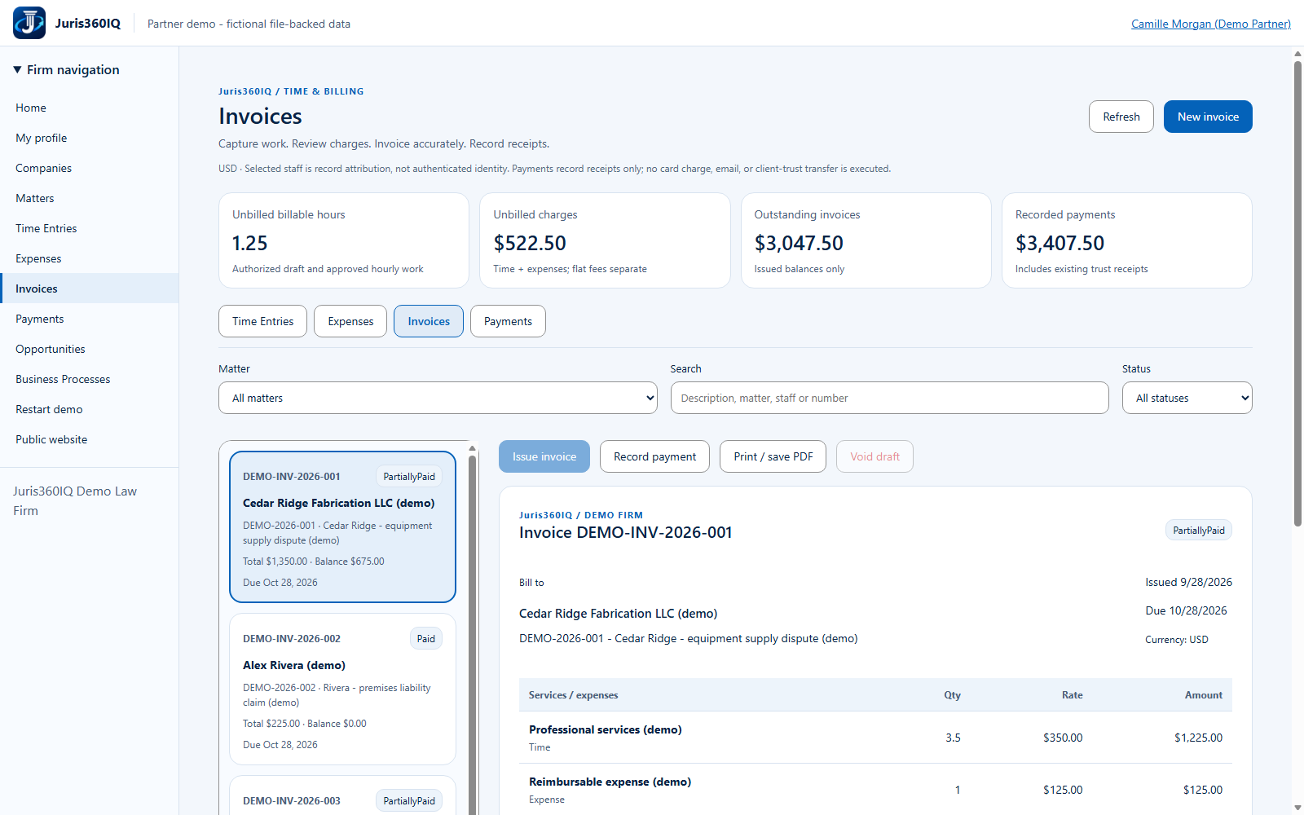Screen dimensions: 1304x815
Task: Open Time Entries in sidebar navigation
Action: (90, 228)
